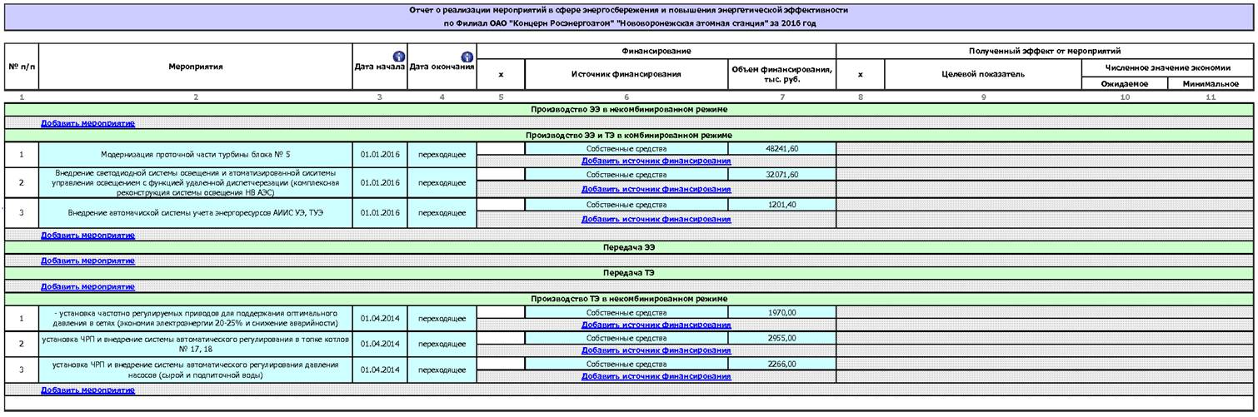The height and width of the screenshot is (417, 1258).
Task: Select start date 01.04.2014 for the котлов № 17, 18 row
Action: 380,344
